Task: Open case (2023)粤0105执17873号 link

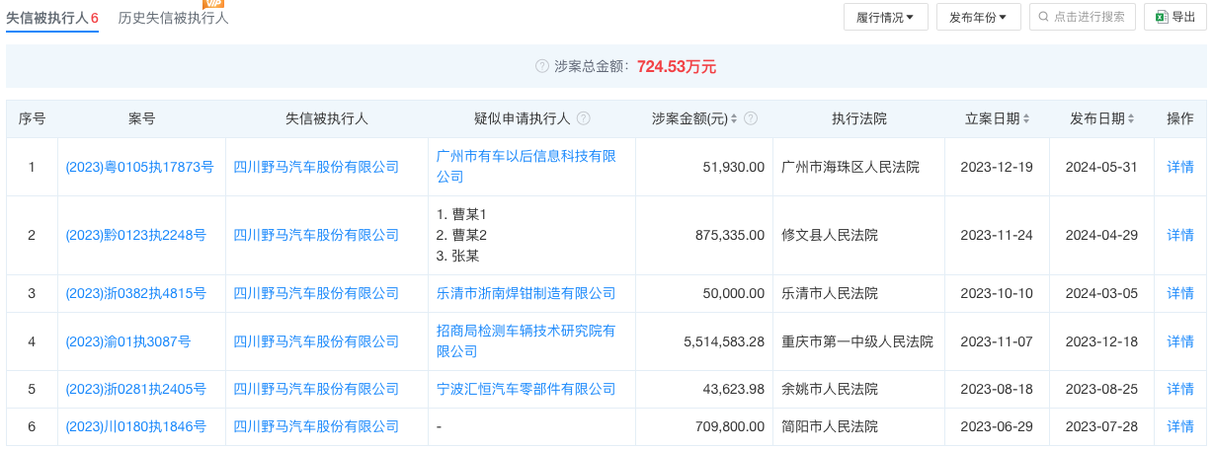Action: [139, 167]
